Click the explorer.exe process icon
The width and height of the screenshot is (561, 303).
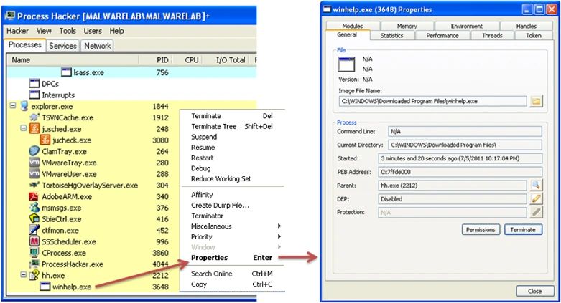tap(24, 106)
